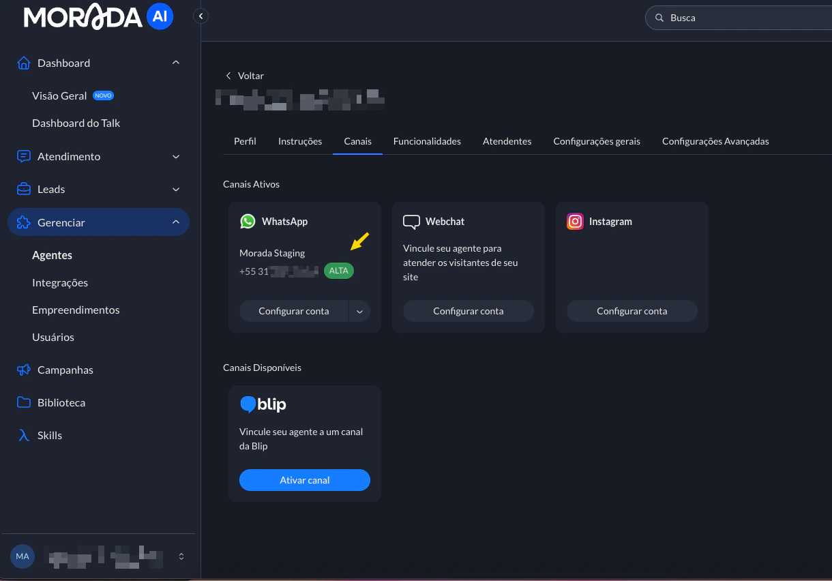The image size is (832, 581).
Task: Click the Skills lambda icon
Action: (x=24, y=435)
